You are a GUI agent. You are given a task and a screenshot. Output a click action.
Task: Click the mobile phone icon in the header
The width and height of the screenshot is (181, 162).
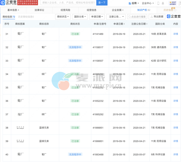[x=158, y=3]
